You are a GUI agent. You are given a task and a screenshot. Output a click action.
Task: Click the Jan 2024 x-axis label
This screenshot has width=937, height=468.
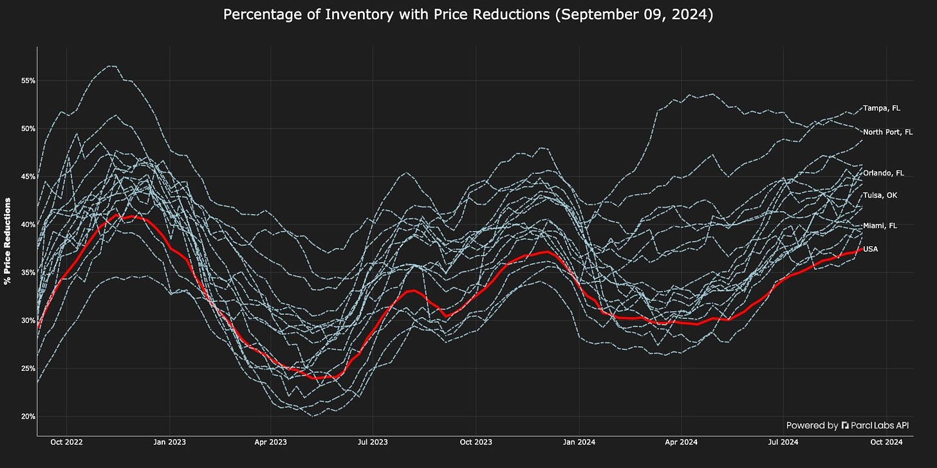(x=579, y=442)
